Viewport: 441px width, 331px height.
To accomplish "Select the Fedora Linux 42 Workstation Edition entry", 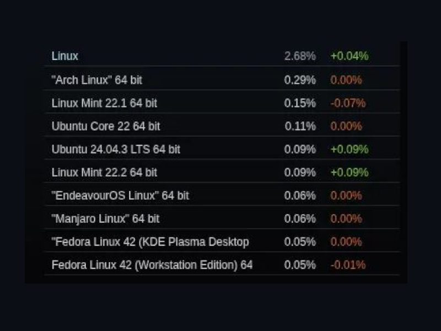I will (152, 265).
